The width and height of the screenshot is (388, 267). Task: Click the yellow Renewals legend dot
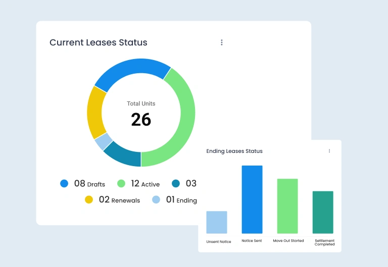[89, 200]
